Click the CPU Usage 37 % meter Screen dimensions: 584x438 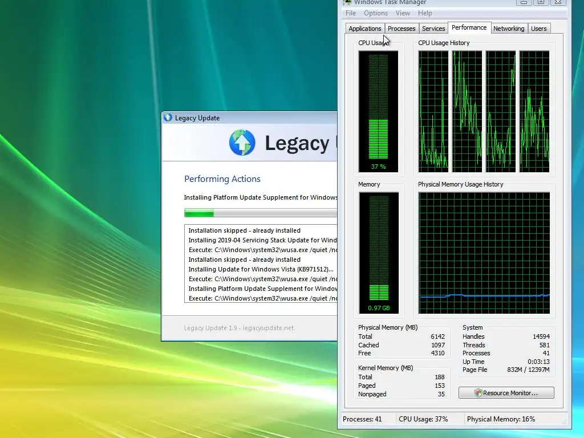tap(379, 112)
